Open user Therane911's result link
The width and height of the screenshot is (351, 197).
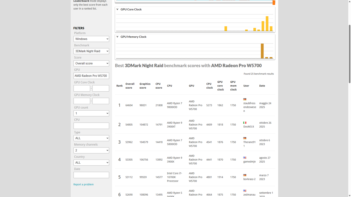[x=250, y=144]
